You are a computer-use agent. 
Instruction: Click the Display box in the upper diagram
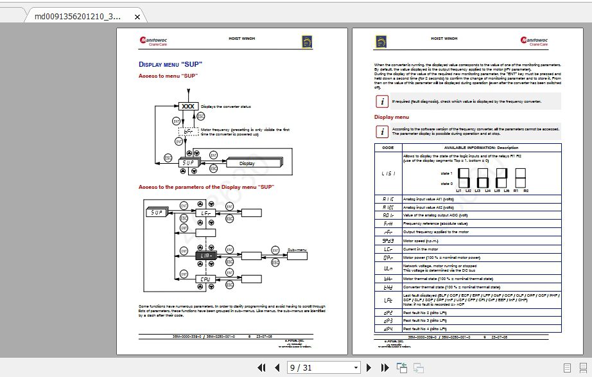tap(253, 163)
